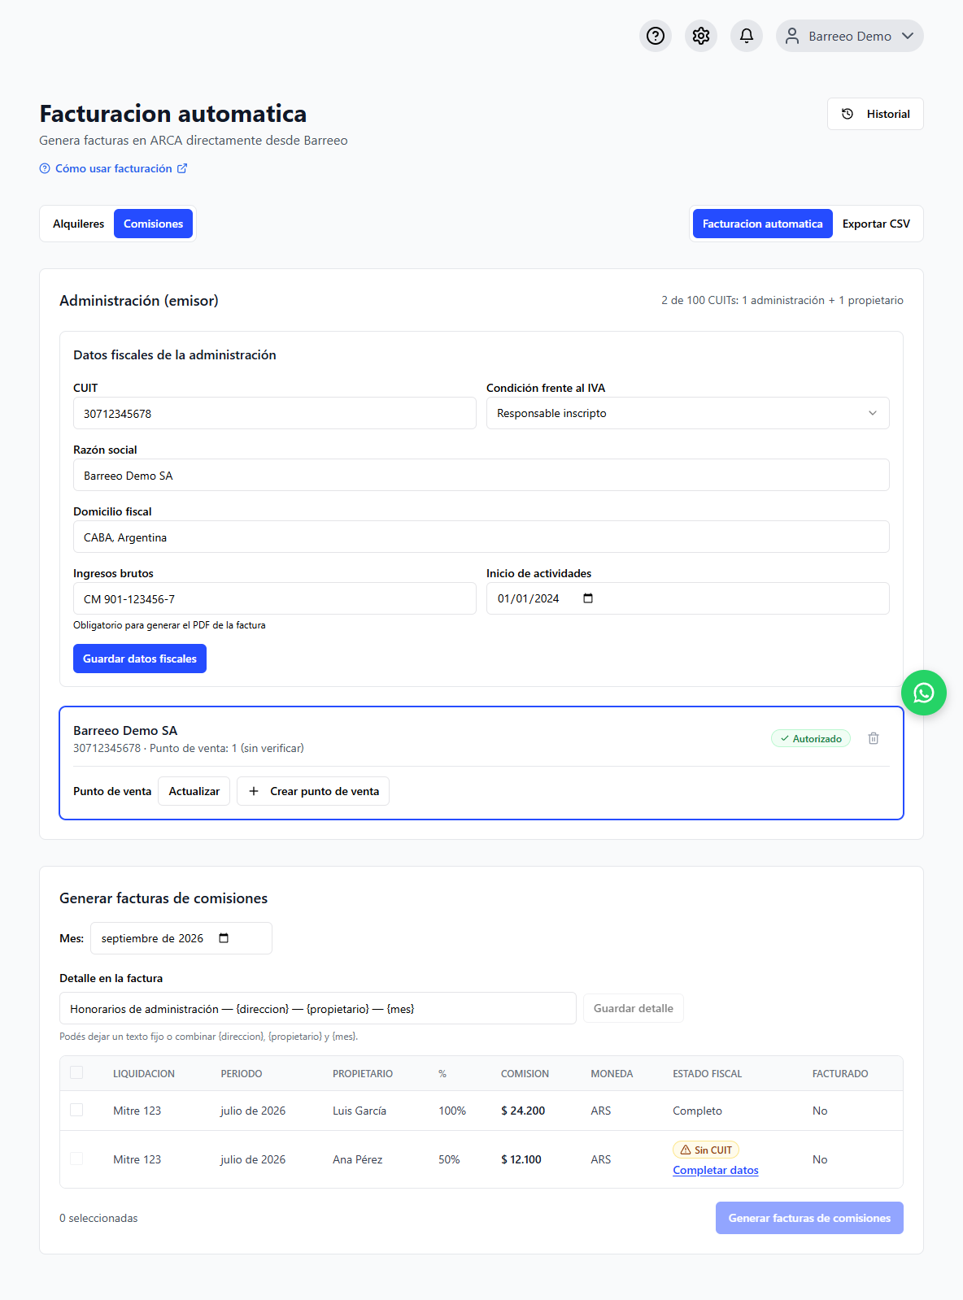This screenshot has height=1300, width=963.
Task: Click the '0 seleccionadas' counter text
Action: [98, 1218]
